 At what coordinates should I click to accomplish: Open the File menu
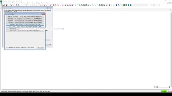(x=3, y=3)
